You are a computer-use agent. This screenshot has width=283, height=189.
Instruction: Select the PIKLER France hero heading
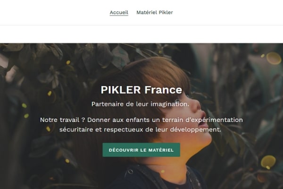(x=141, y=90)
